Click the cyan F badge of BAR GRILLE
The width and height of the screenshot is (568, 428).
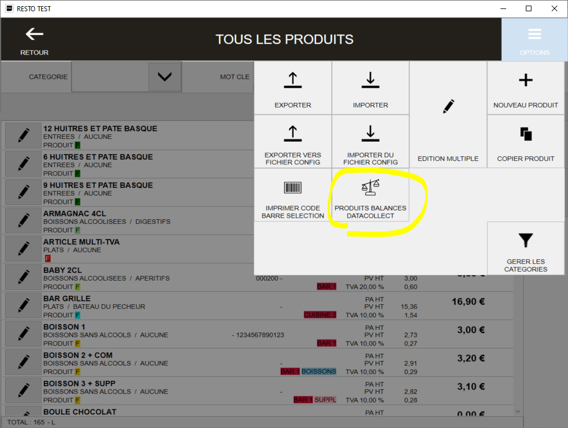click(78, 316)
